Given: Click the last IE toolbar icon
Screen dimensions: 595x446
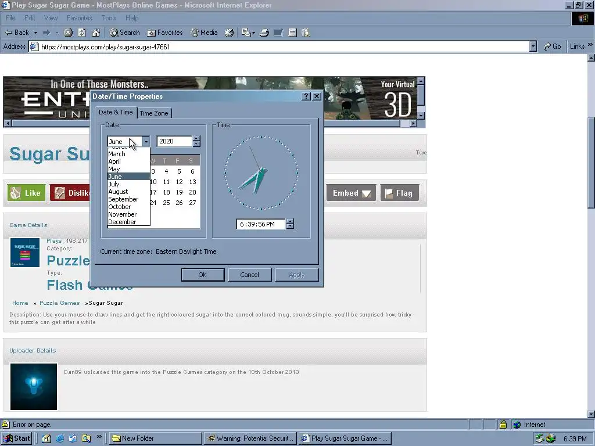Looking at the screenshot, I should 306,33.
